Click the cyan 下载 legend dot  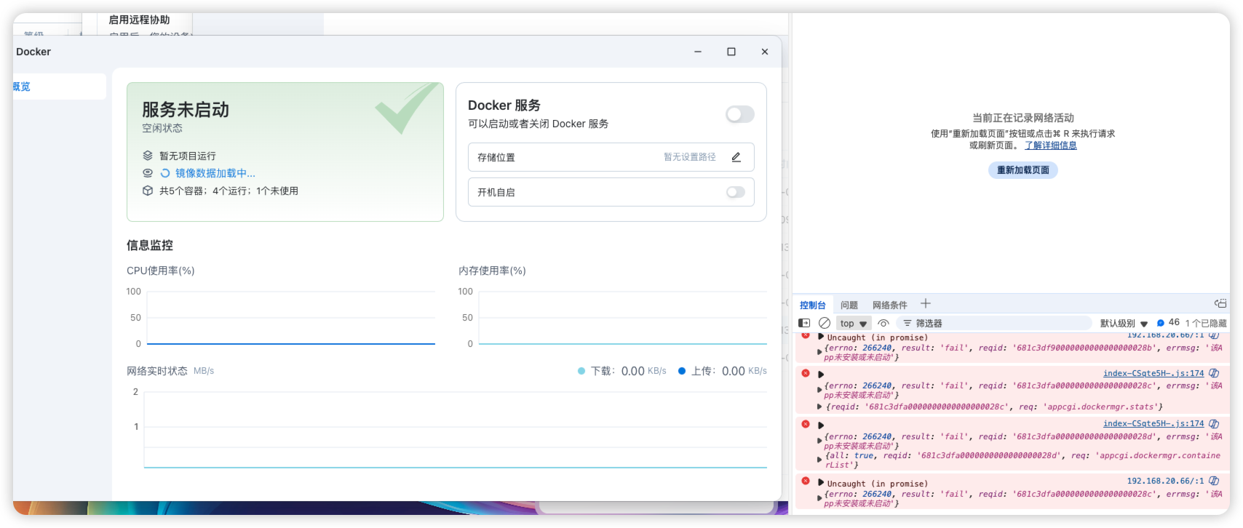point(581,371)
